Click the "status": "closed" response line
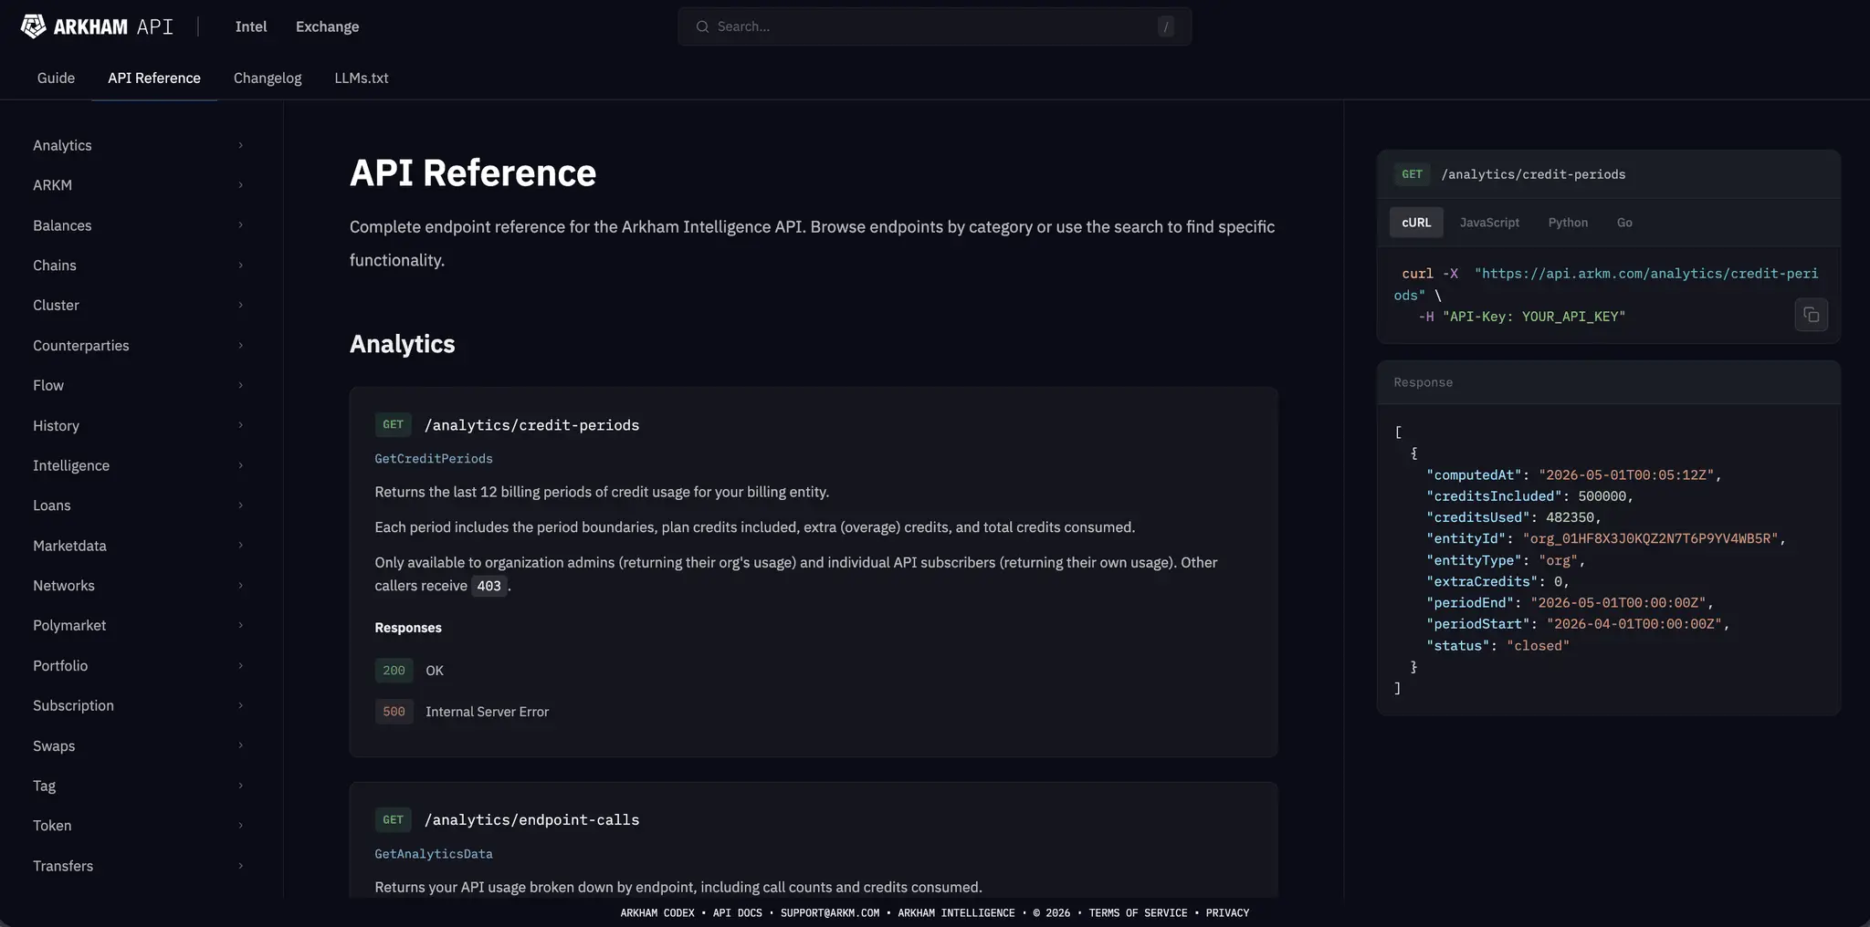 pos(1497,646)
